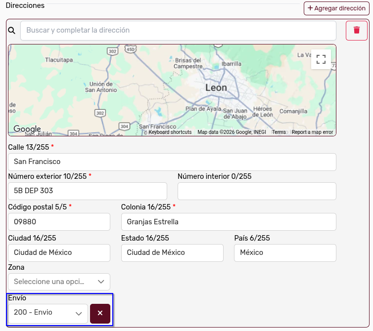The image size is (373, 331).
Task: Click the red trash delete address icon
Action: point(356,31)
